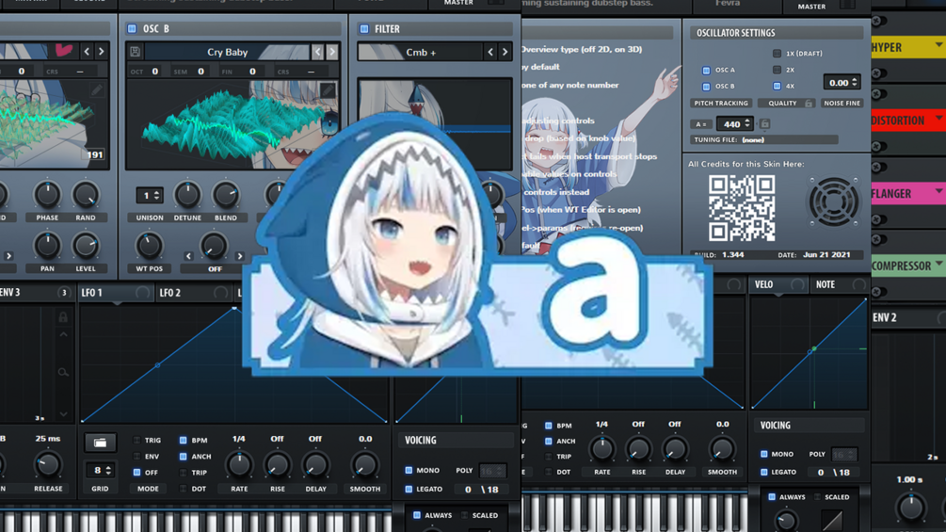The height and width of the screenshot is (532, 946).
Task: Switch to the NOTE tab
Action: 826,284
